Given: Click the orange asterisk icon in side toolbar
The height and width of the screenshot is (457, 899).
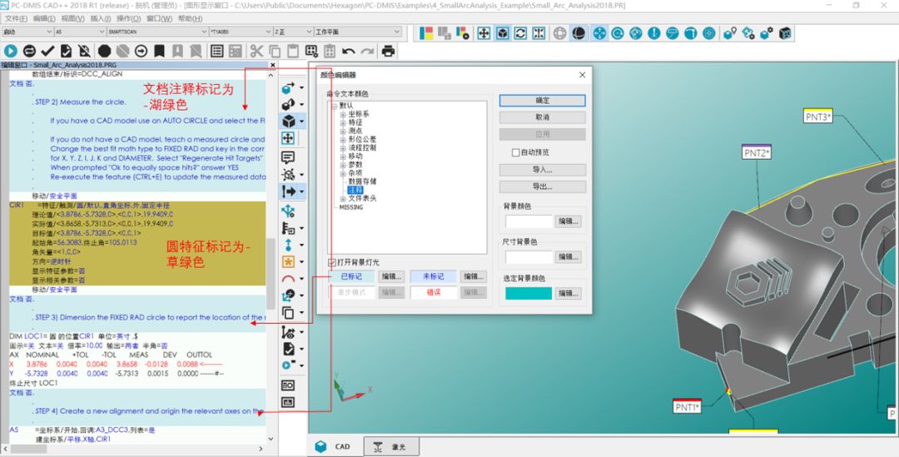Looking at the screenshot, I should (288, 262).
